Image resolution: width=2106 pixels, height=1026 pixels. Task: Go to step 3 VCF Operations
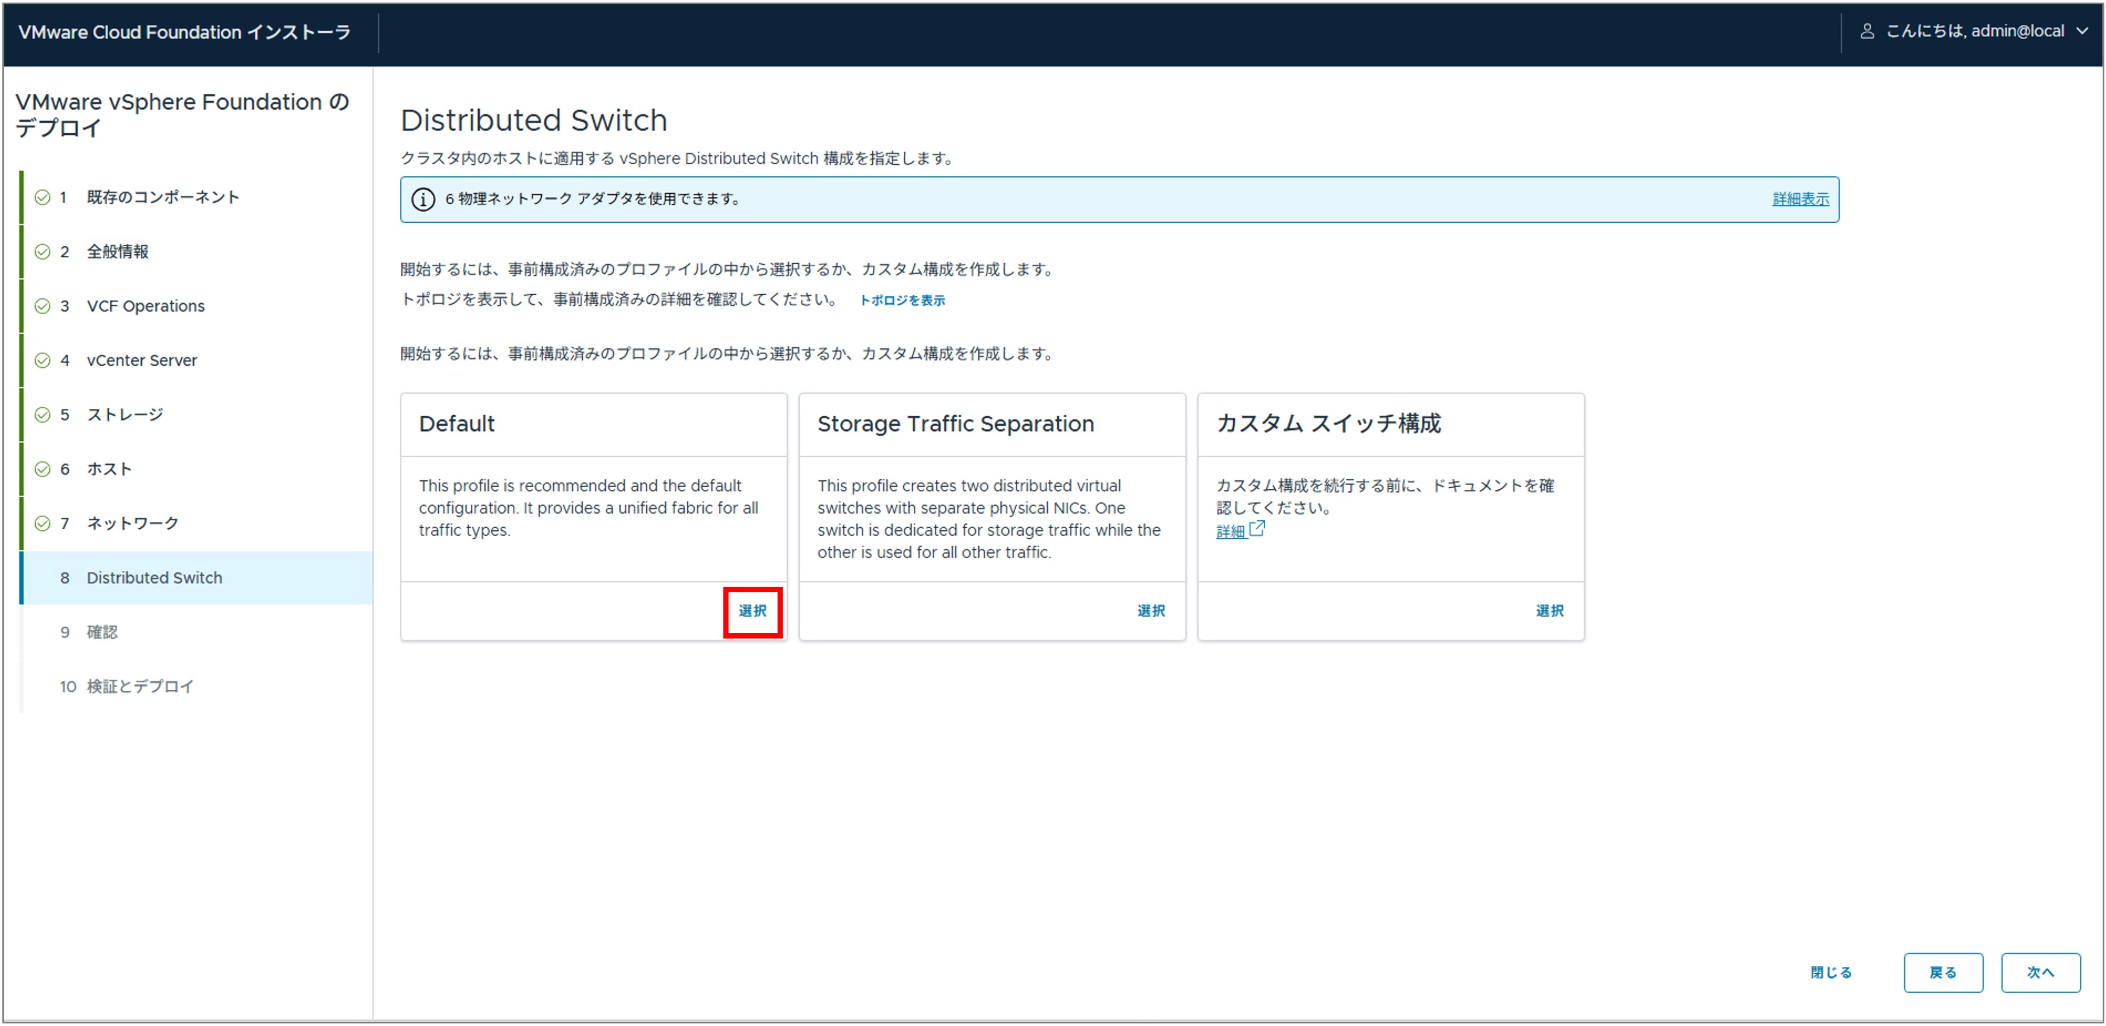tap(196, 306)
